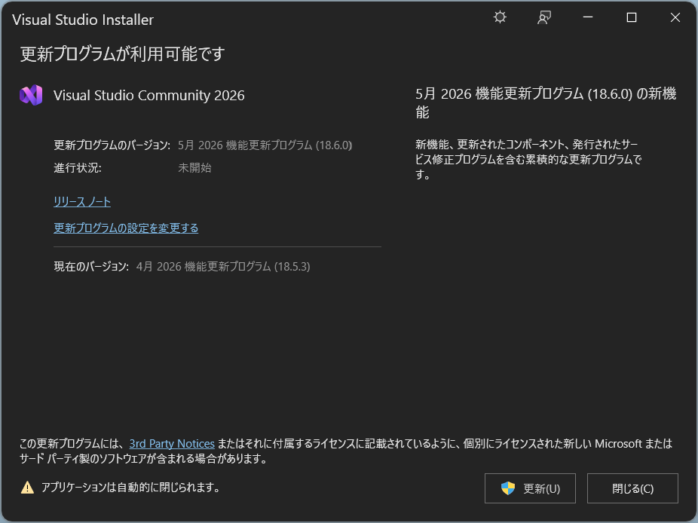Click the 未開始 progress status text
The width and height of the screenshot is (698, 523).
194,168
